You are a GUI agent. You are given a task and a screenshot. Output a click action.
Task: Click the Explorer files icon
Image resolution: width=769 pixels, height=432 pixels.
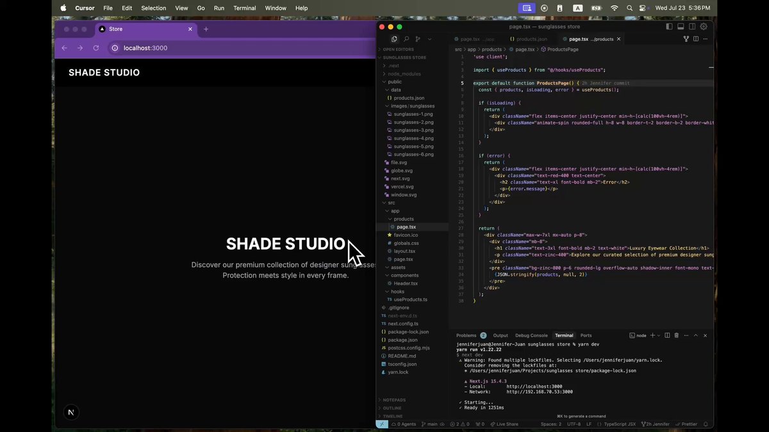(x=394, y=39)
